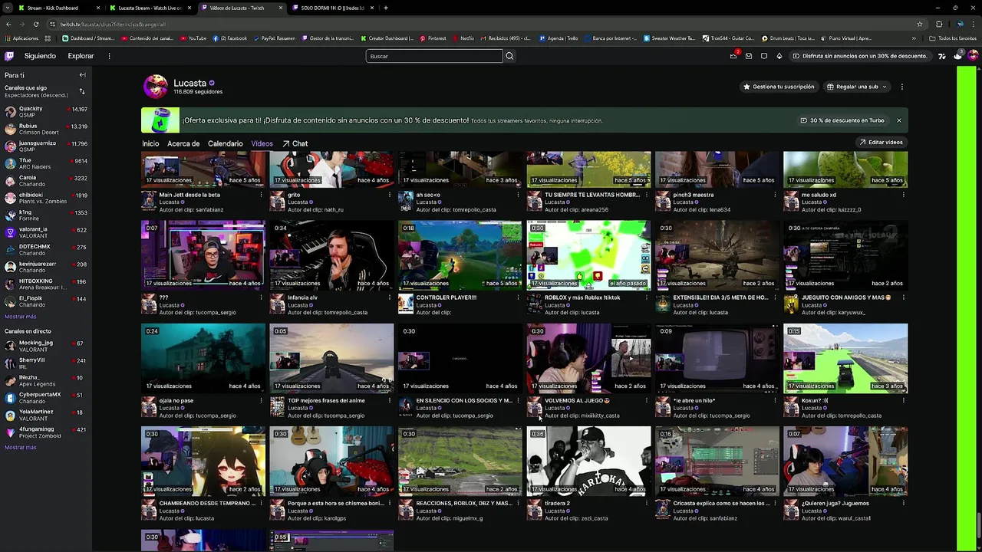Open options for clip "Main Jett desde la beta"
This screenshot has width=982, height=552.
click(261, 195)
